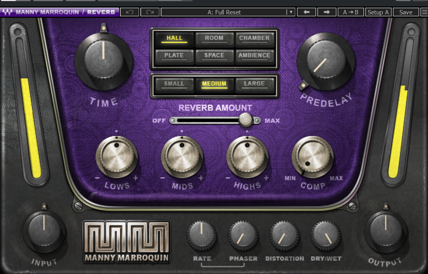This screenshot has width=428, height=274.
Task: Click the OUTPUT level knob
Action: tap(386, 232)
